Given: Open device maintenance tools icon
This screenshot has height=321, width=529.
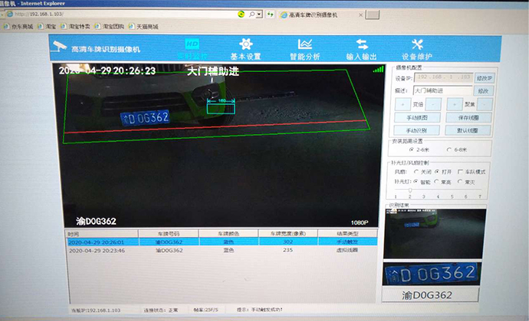Looking at the screenshot, I should pos(418,45).
